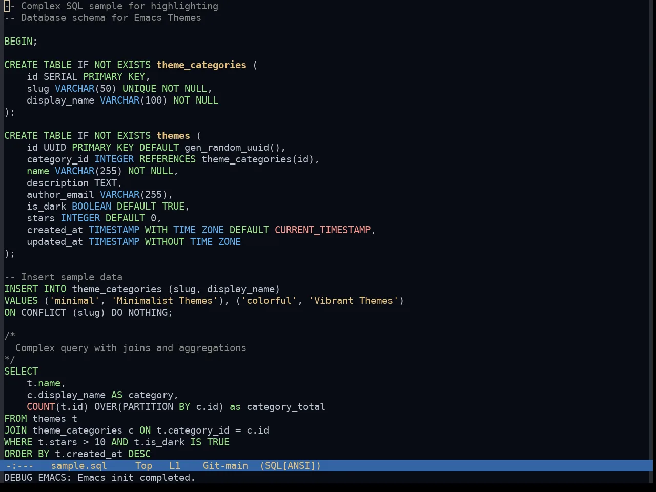Viewport: 656px width, 492px height.
Task: Click the Git-main version control indicator
Action: pos(225,466)
